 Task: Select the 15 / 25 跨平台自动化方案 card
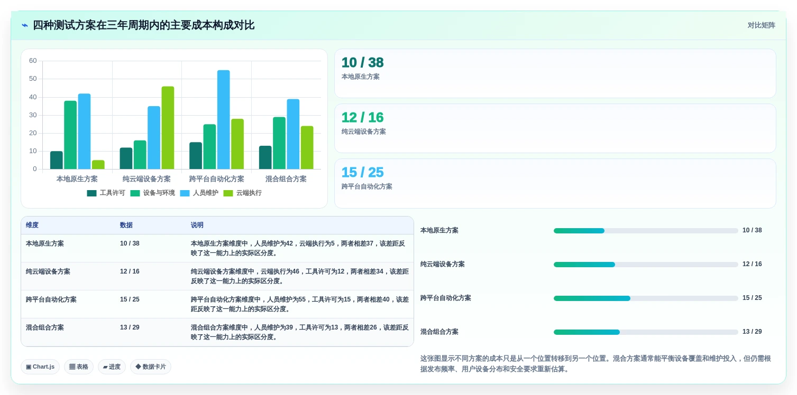tap(555, 183)
